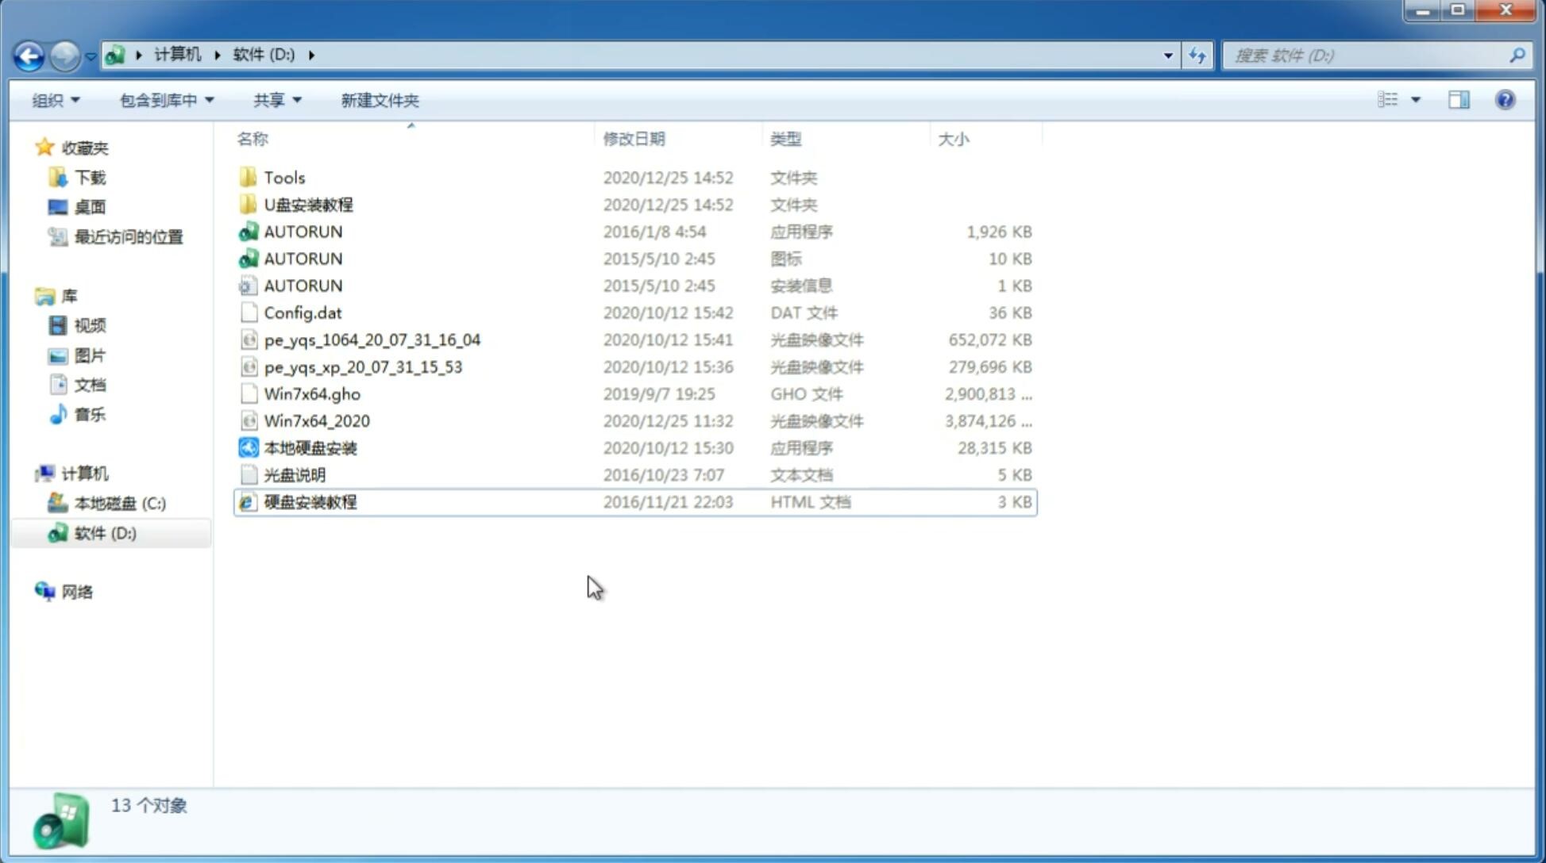The height and width of the screenshot is (863, 1546).
Task: Open 本地硬盘安装 application
Action: 310,447
